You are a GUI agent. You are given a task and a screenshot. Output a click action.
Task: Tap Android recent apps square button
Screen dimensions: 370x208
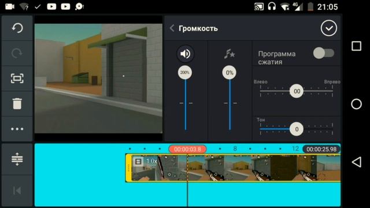(x=356, y=46)
